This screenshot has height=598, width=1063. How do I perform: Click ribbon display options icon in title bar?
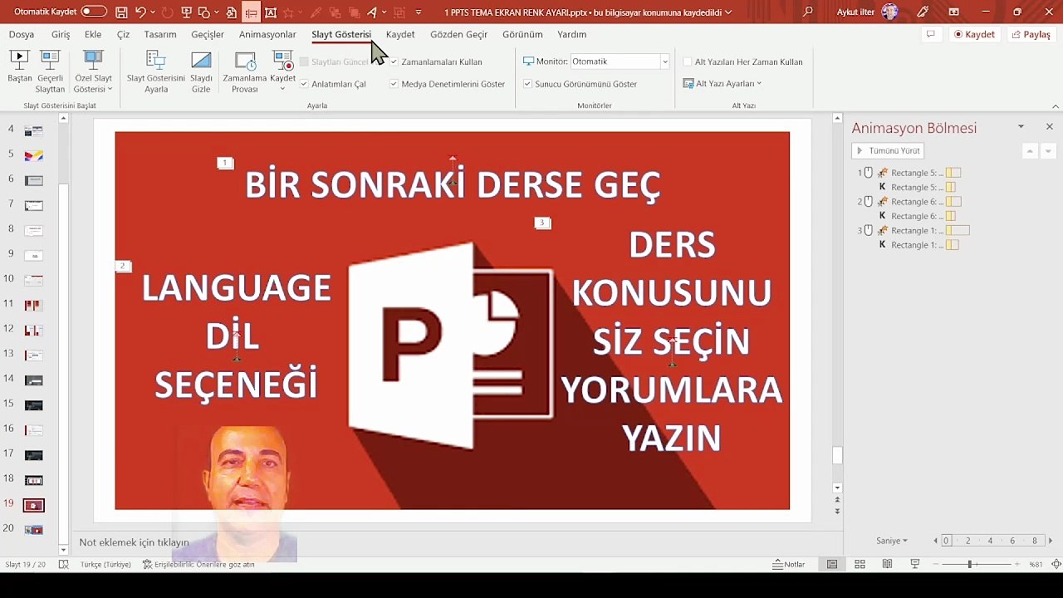point(953,12)
